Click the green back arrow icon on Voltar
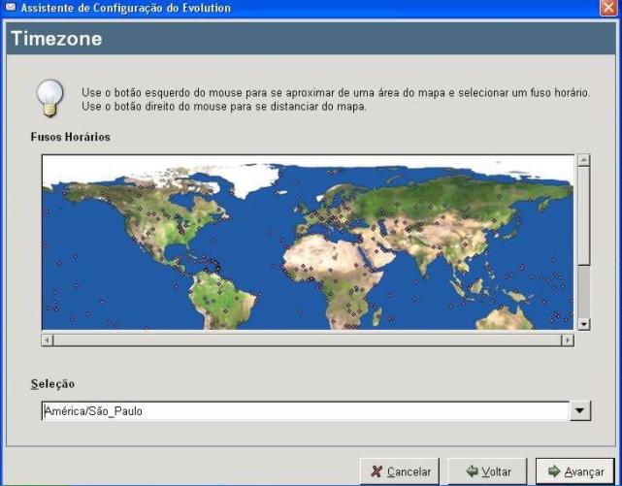The image size is (622, 486). (x=472, y=470)
